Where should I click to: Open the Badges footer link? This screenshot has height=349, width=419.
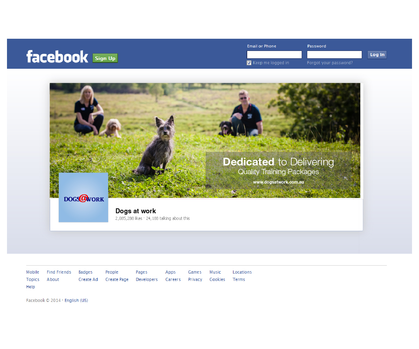(x=86, y=272)
